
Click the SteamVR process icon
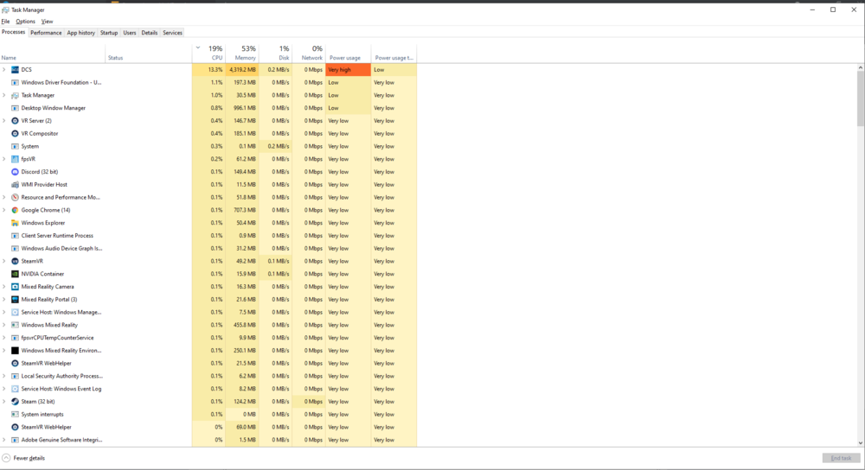(x=15, y=261)
